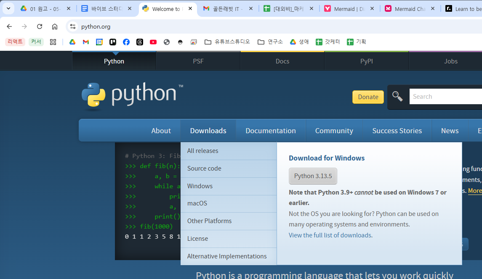
Task: Open the Community menu
Action: click(x=334, y=131)
